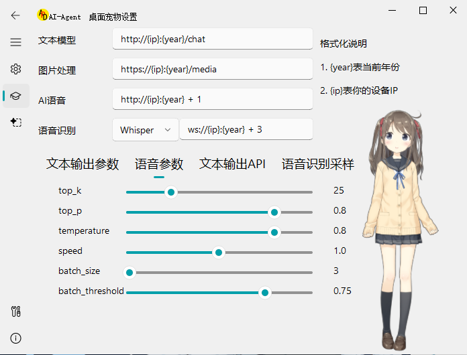Adjust the speed slider handle
The width and height of the screenshot is (467, 355).
point(219,253)
